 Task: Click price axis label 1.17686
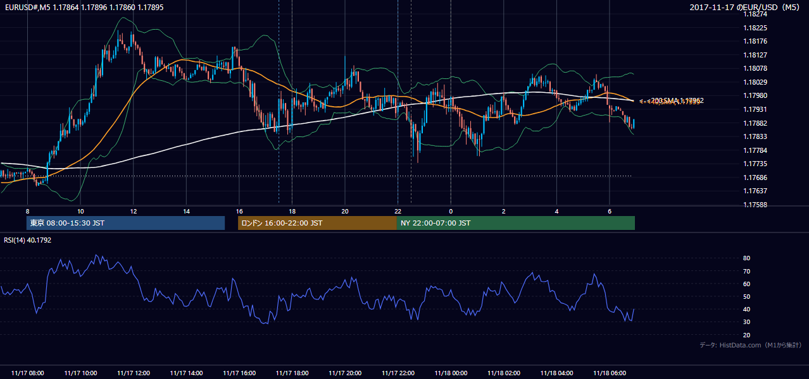click(755, 177)
